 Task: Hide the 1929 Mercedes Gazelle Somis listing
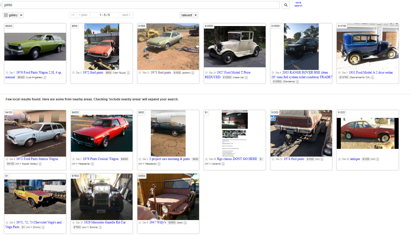[100, 227]
